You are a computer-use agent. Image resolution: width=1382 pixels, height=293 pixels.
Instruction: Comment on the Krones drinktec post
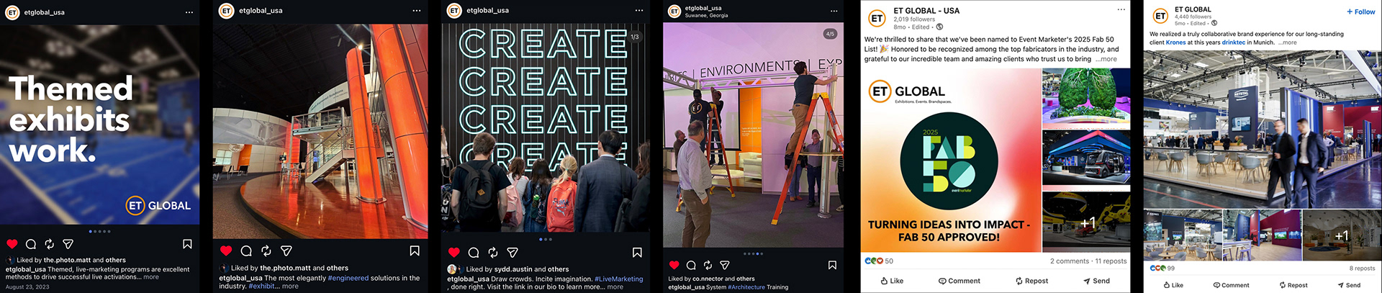(x=1231, y=285)
